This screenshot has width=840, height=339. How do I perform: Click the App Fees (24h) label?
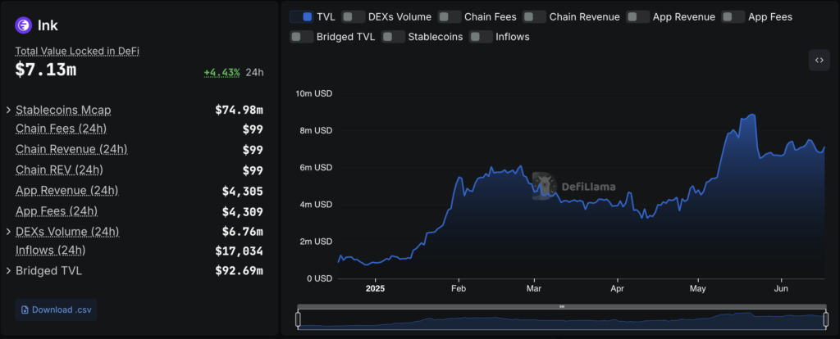pyautogui.click(x=57, y=211)
